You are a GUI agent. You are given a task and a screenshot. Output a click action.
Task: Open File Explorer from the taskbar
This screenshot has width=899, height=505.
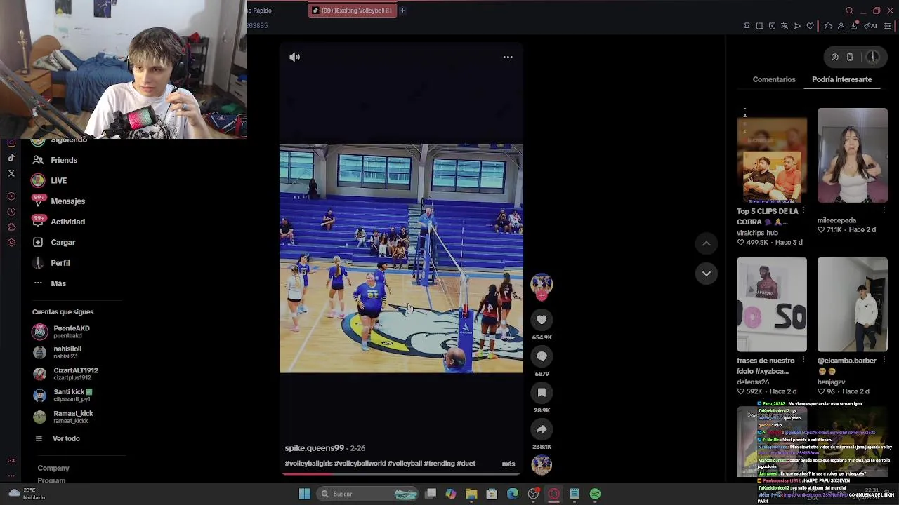point(471,494)
